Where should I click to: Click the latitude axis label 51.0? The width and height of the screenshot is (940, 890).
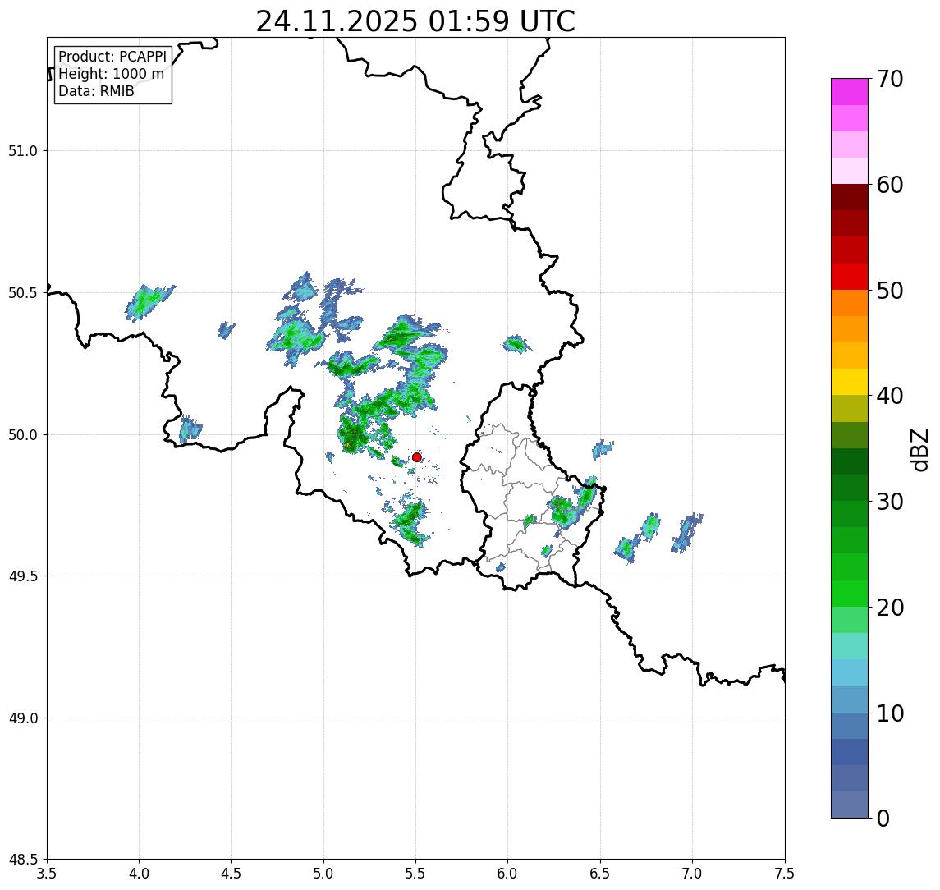point(23,150)
